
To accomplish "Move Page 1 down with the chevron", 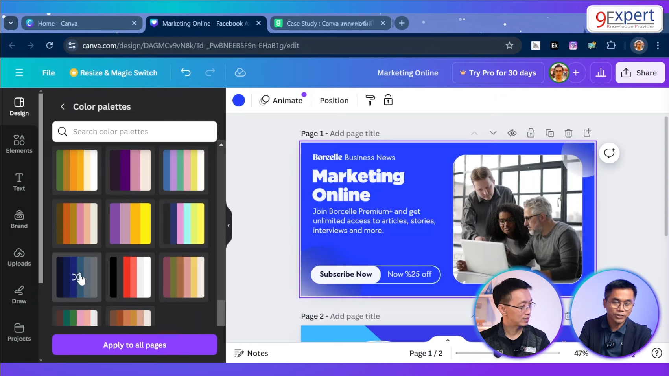I will (x=493, y=133).
